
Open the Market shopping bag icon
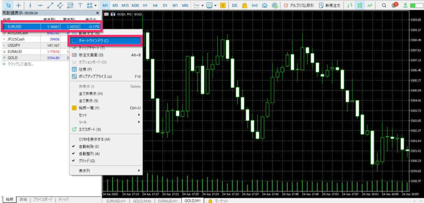click(245, 5)
